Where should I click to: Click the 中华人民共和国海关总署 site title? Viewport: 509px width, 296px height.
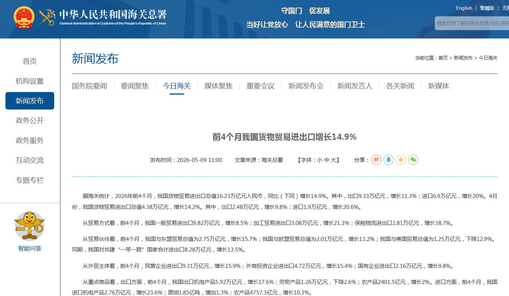(113, 14)
